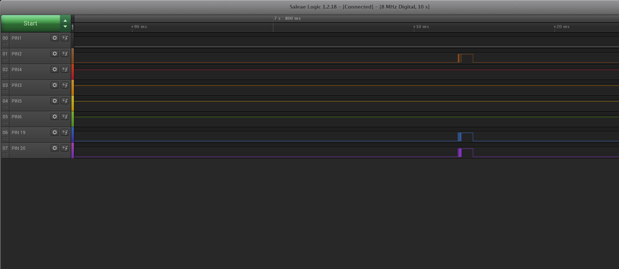This screenshot has height=269, width=619.
Task: Open PIN 20 channel settings gear
Action: 55,148
